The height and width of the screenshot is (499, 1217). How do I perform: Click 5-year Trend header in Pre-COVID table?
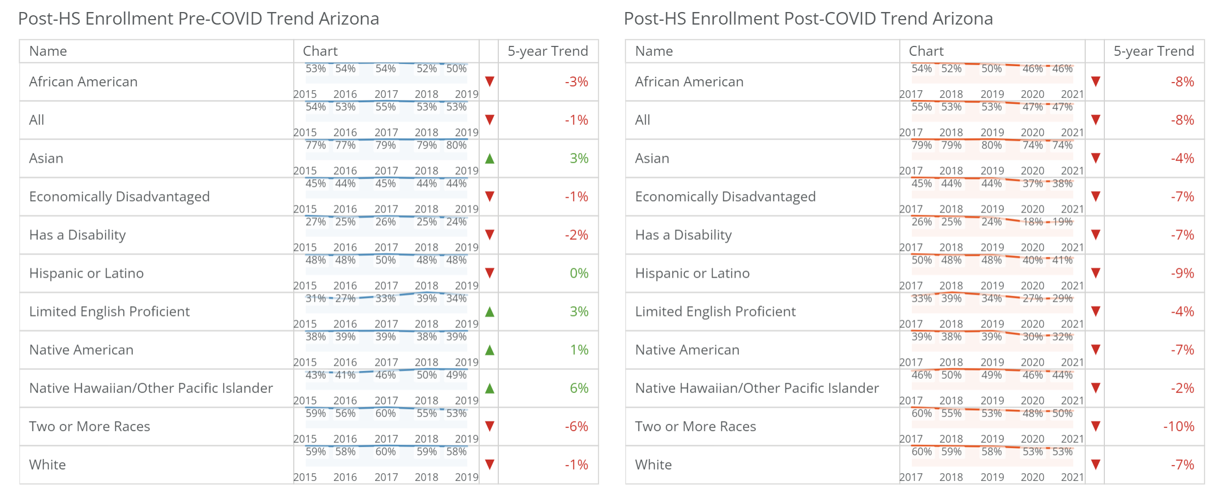[x=548, y=51]
